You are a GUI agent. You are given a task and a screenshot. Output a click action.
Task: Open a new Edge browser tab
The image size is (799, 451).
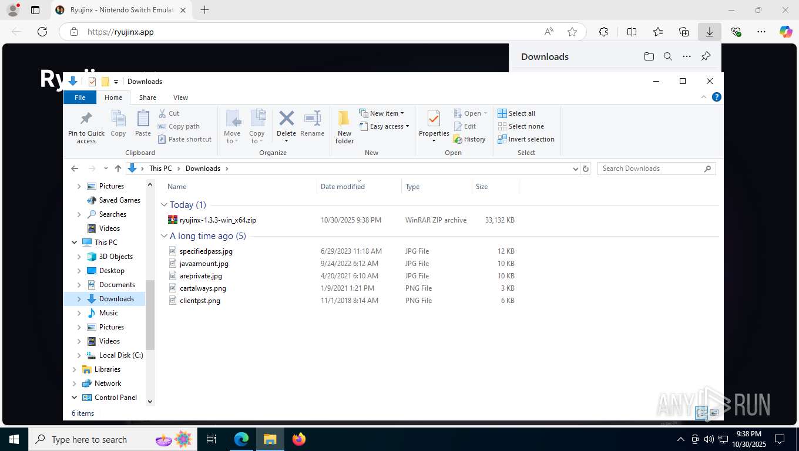coord(204,10)
